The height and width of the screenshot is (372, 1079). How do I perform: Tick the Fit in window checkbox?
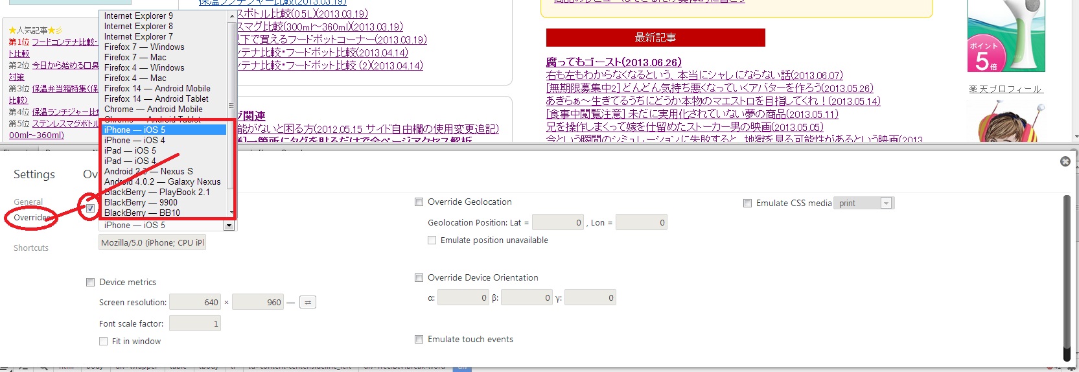(x=104, y=342)
